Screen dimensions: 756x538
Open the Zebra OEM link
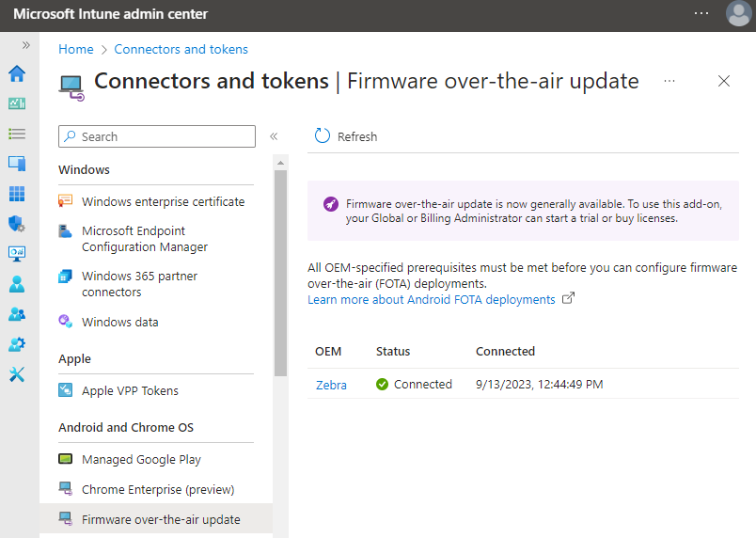point(331,385)
